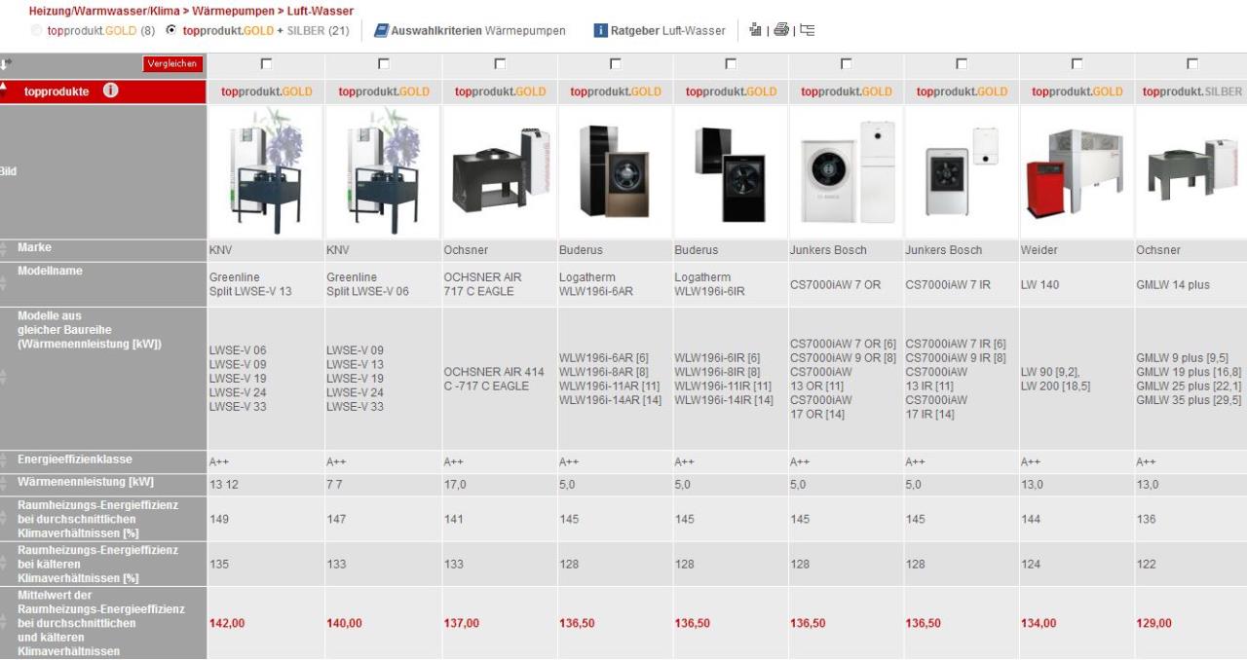Open the info icon next to topprodukte
1247x660 pixels.
(x=111, y=92)
